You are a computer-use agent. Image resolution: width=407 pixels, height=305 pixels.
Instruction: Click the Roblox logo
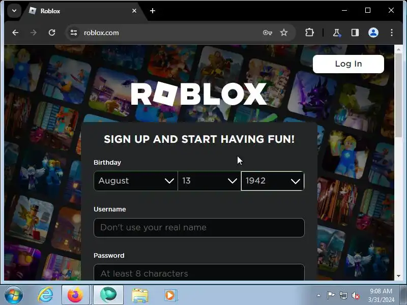point(199,94)
